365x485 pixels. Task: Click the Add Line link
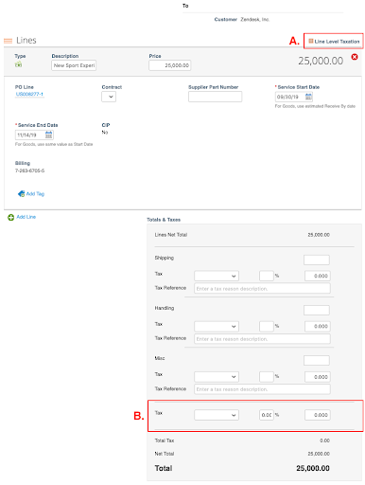tap(26, 217)
